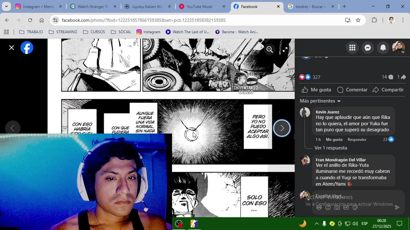The image size is (410, 230).
Task: Reply to Kevin Juarez's comment
Action: pyautogui.click(x=357, y=140)
